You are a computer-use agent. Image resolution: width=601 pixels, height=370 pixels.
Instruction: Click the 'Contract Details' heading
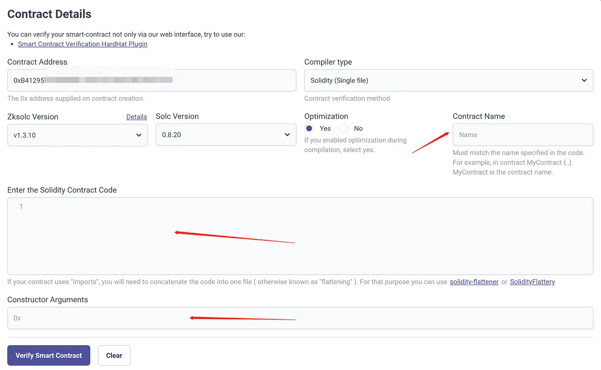[50, 14]
